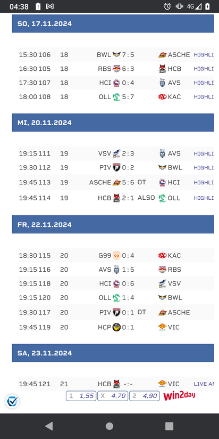The image size is (219, 439).
Task: Tap the blue checkmark badge icon
Action: 12,402
